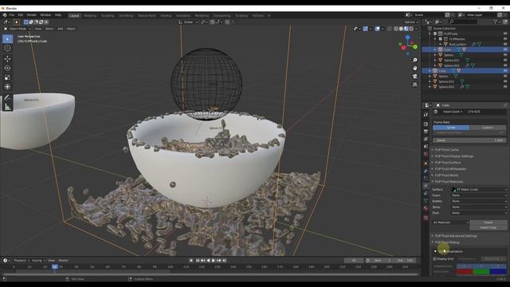
Task: Open the Render menu
Action: [32, 15]
